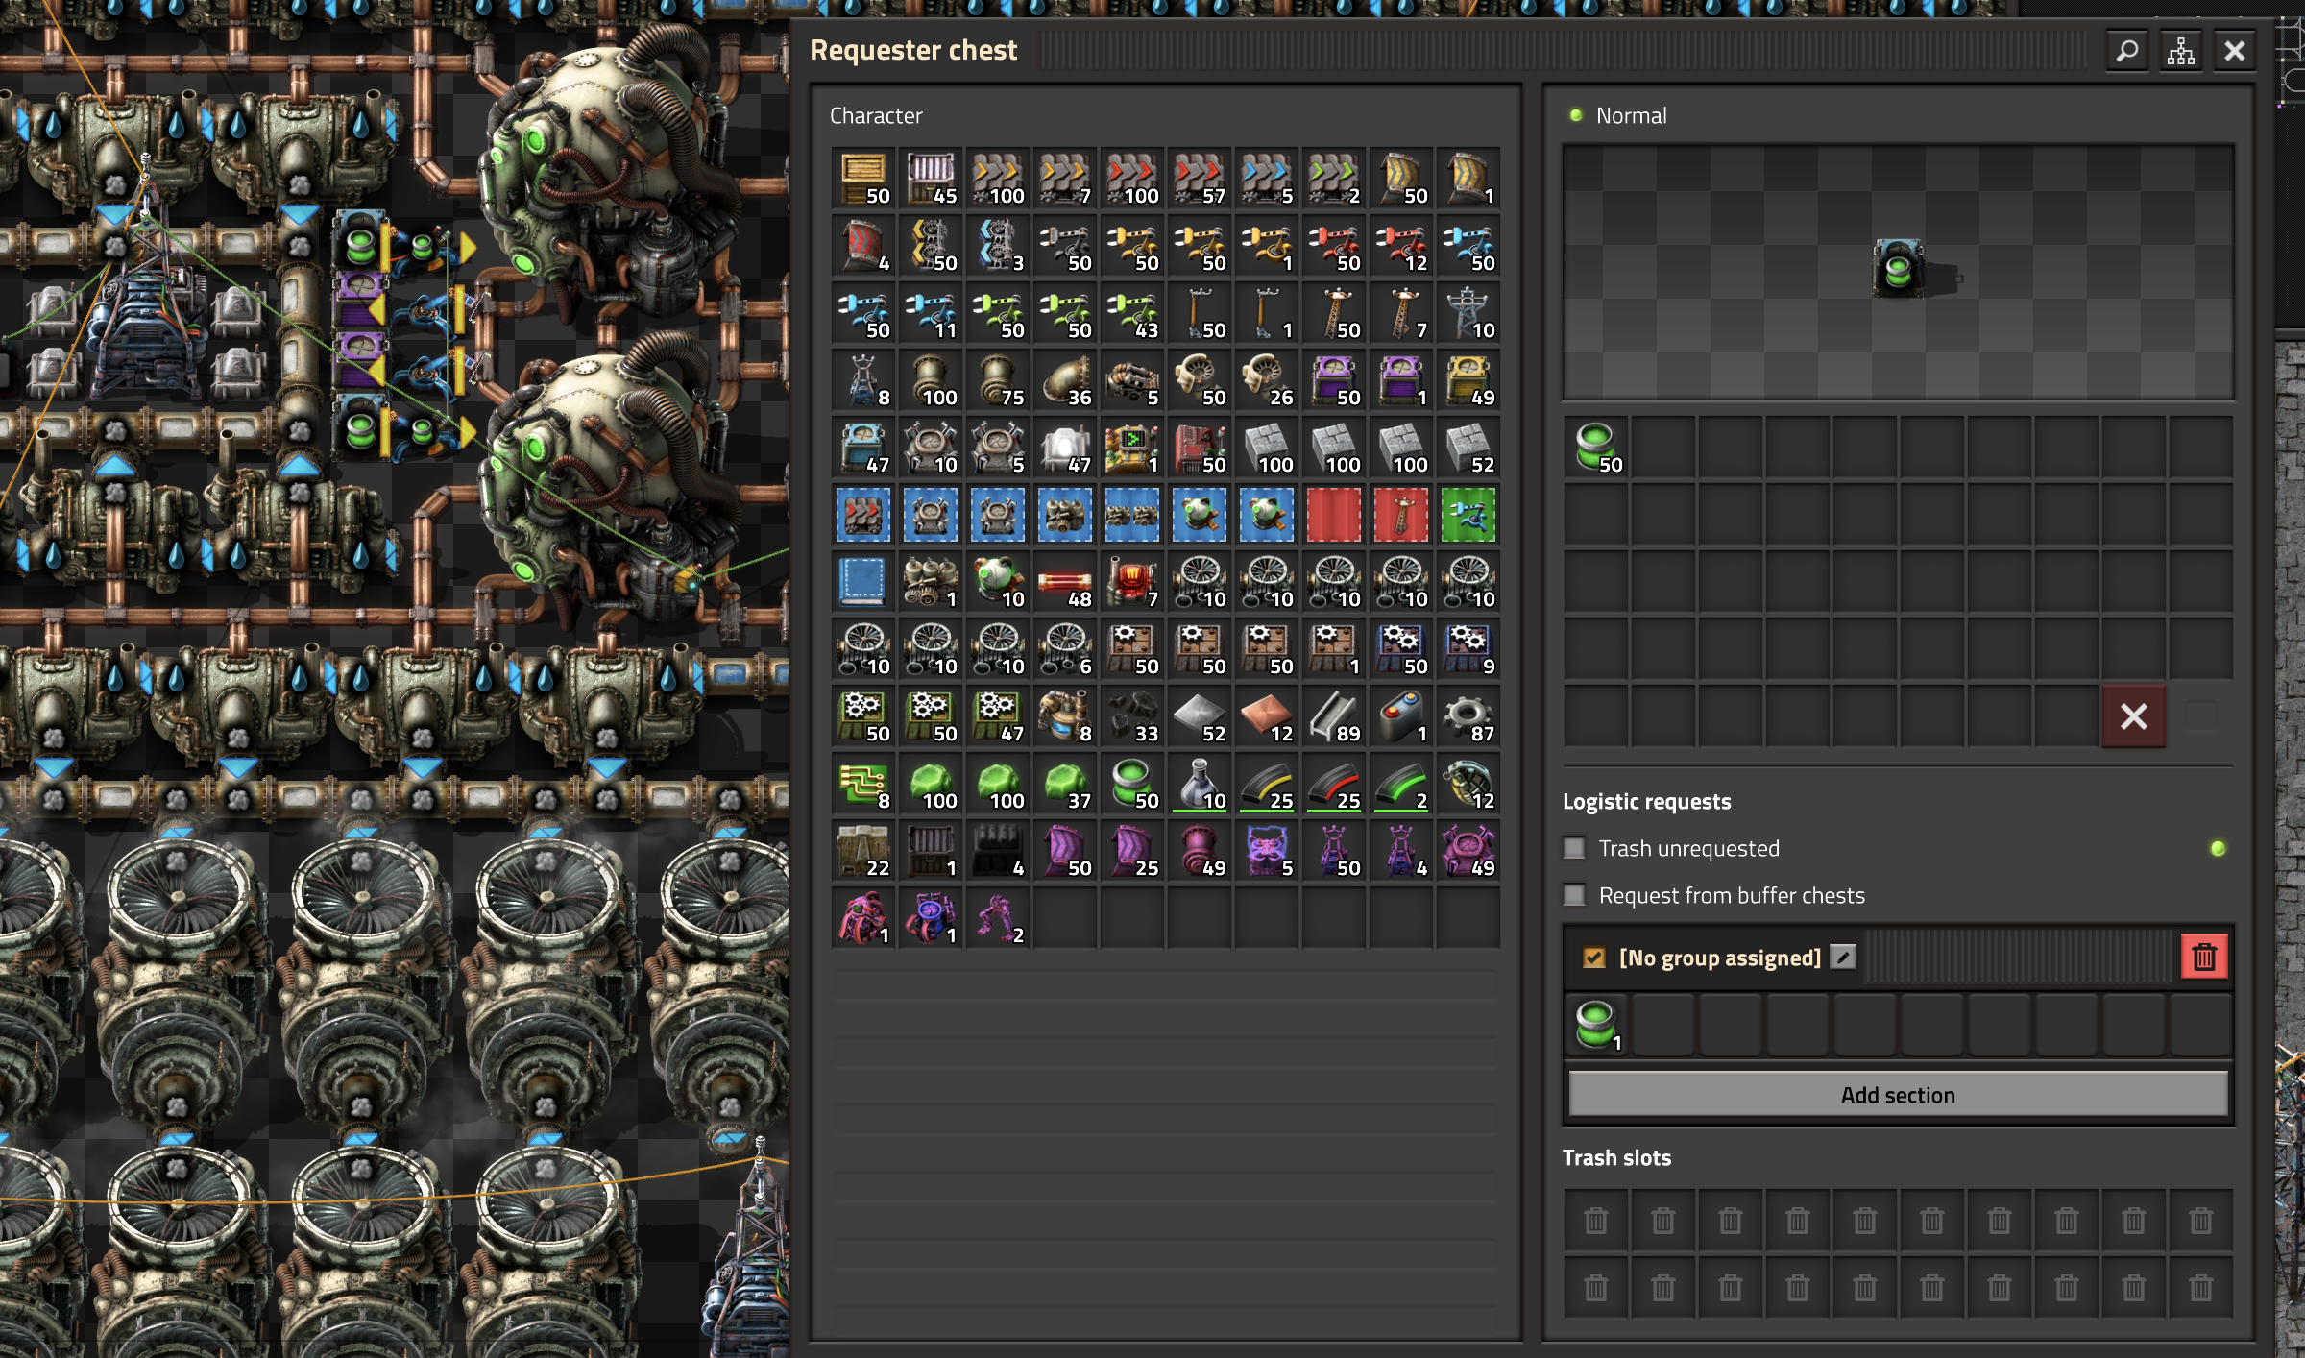Open the green barrel logistic request slot
The height and width of the screenshot is (1358, 2305).
(1596, 1026)
